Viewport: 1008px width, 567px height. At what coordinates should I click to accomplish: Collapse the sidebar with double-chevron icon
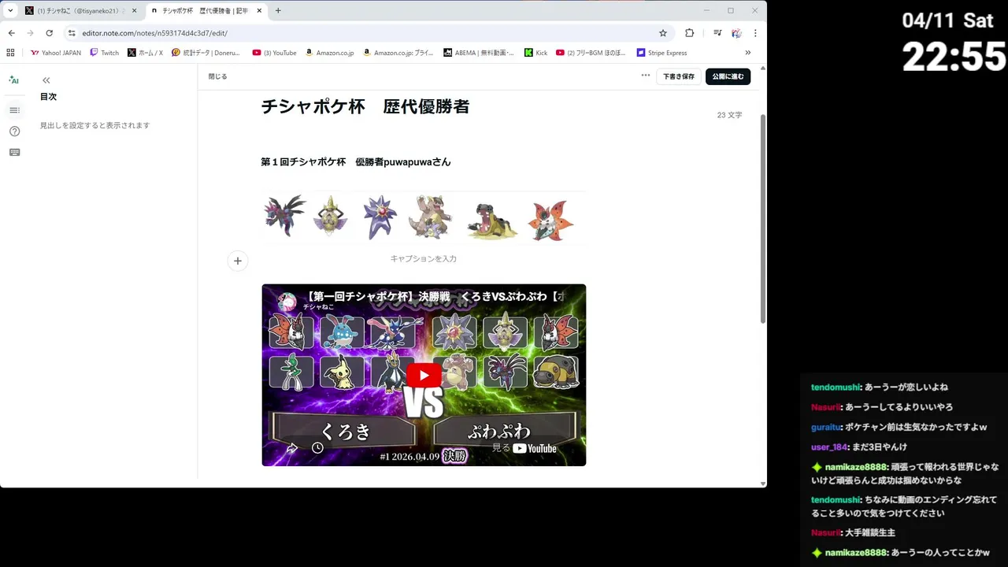pos(46,80)
